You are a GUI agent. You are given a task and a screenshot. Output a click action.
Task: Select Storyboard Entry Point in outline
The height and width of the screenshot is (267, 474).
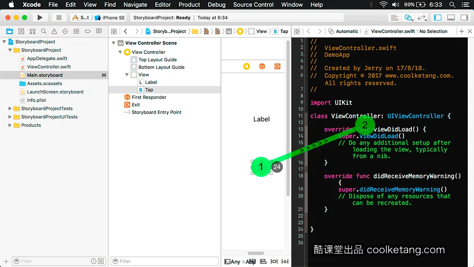pos(156,112)
